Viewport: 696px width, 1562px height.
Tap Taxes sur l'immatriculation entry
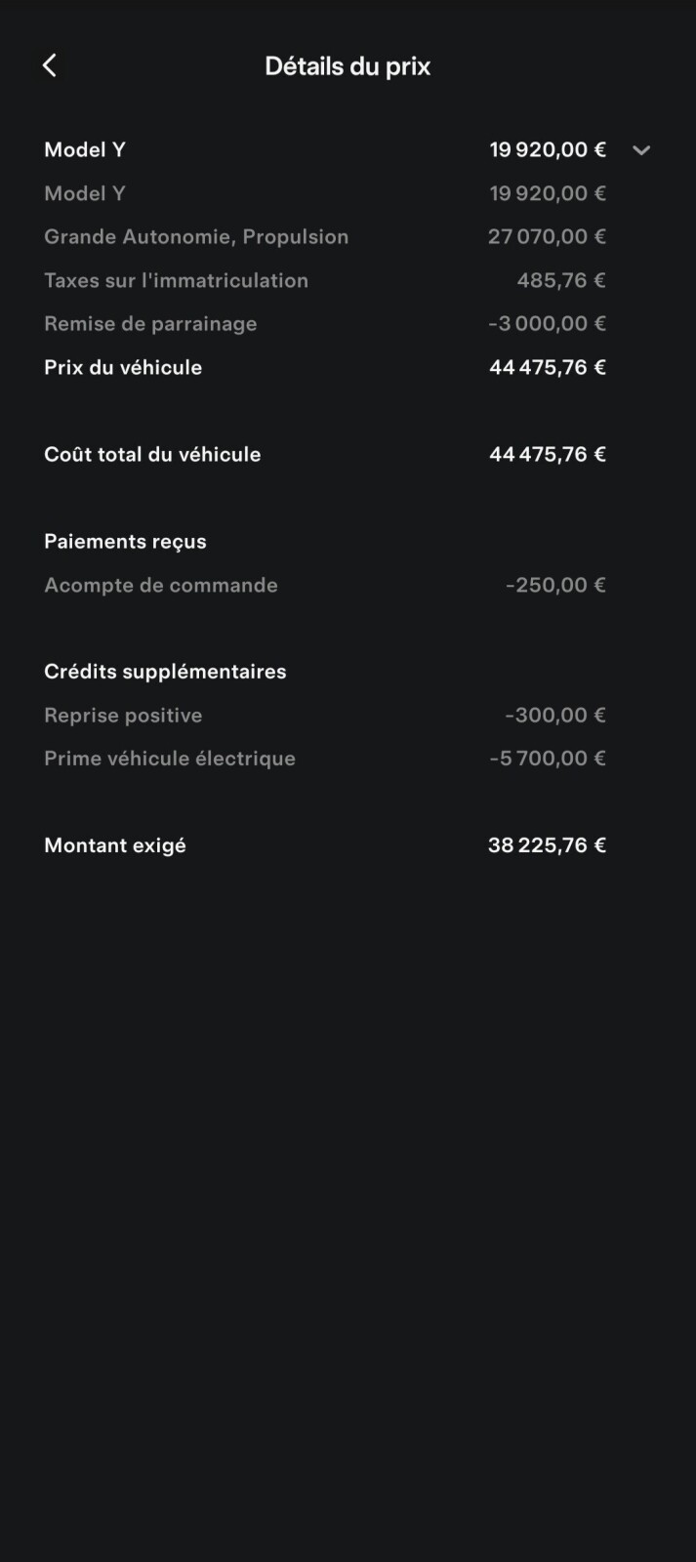[x=325, y=280]
